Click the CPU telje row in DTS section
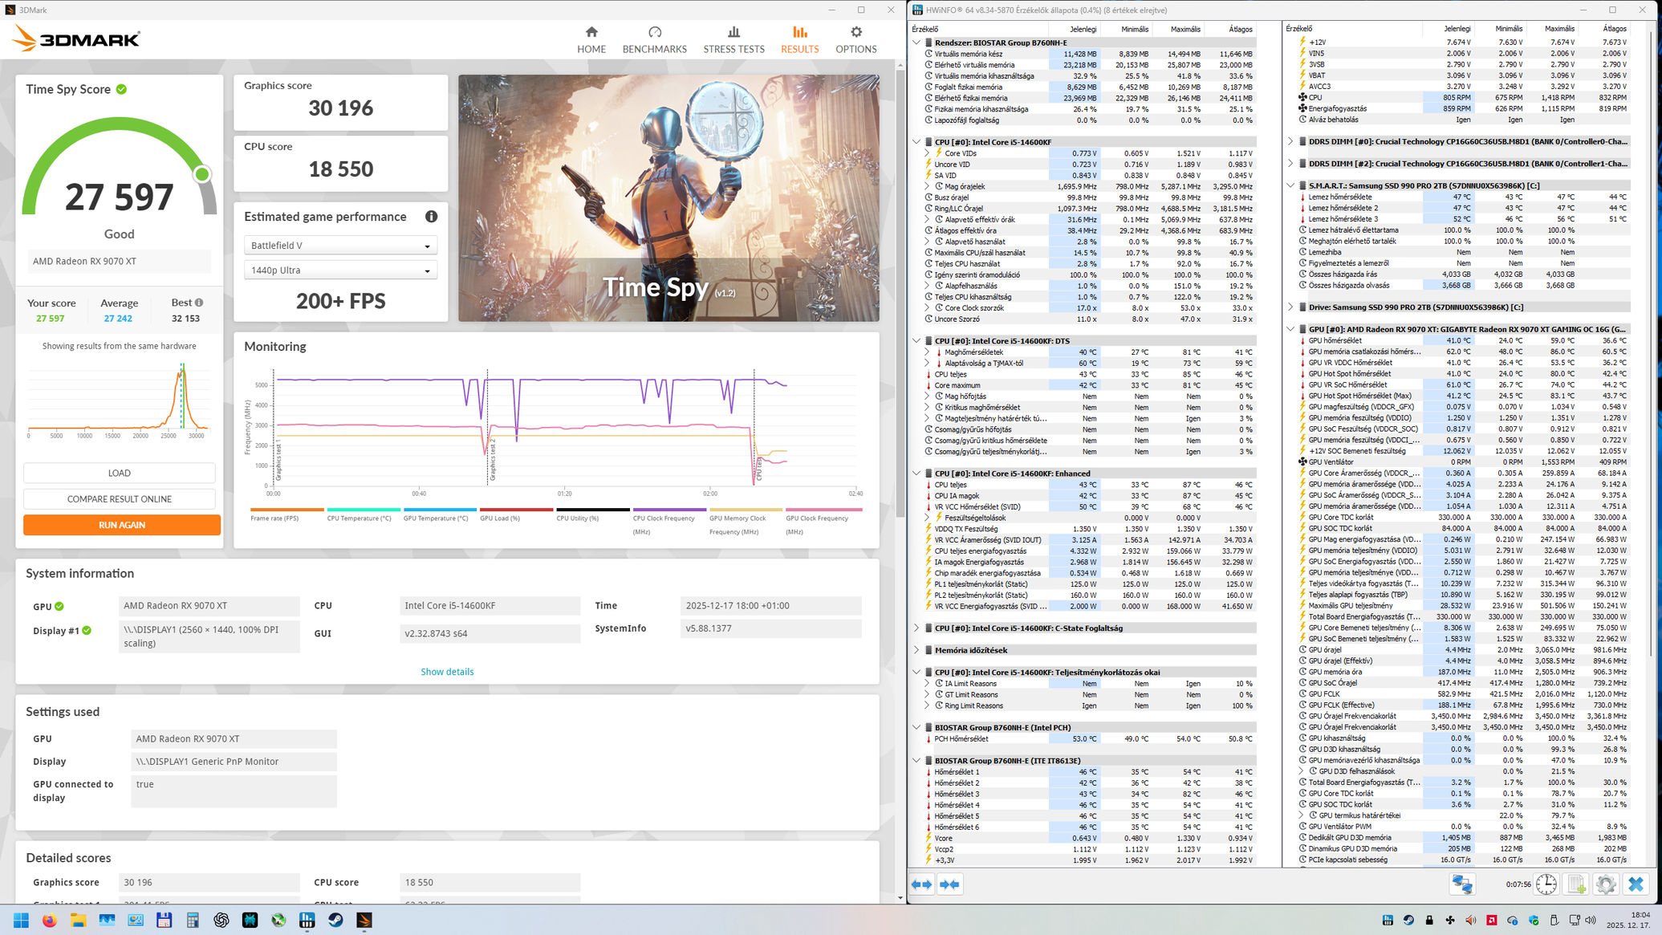This screenshot has width=1662, height=935. click(x=1090, y=374)
